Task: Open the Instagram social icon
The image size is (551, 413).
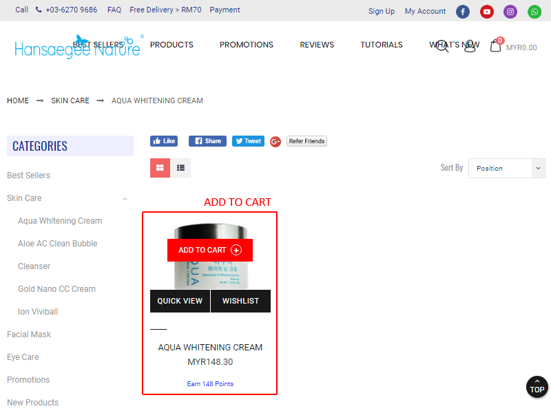Action: [510, 12]
